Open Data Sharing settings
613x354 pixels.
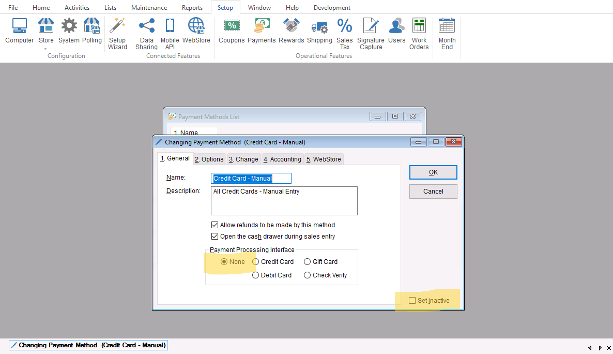tap(146, 33)
